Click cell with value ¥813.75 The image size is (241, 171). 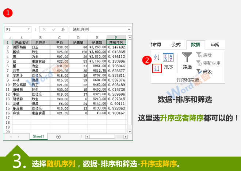click(x=97, y=71)
